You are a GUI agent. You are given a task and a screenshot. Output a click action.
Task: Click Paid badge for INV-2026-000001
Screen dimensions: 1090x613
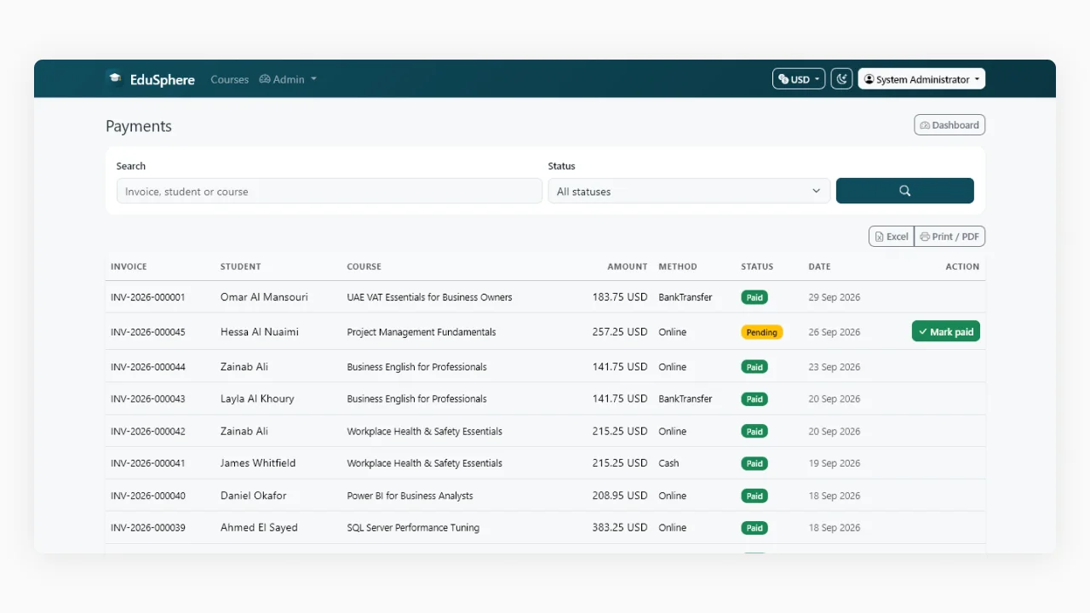pos(754,297)
